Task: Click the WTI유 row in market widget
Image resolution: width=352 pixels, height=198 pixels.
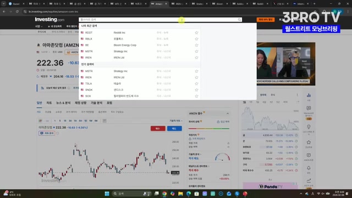Action: [271, 153]
